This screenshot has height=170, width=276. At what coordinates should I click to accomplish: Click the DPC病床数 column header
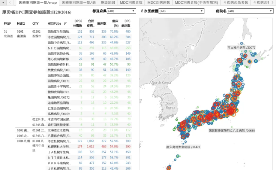[x=126, y=23]
